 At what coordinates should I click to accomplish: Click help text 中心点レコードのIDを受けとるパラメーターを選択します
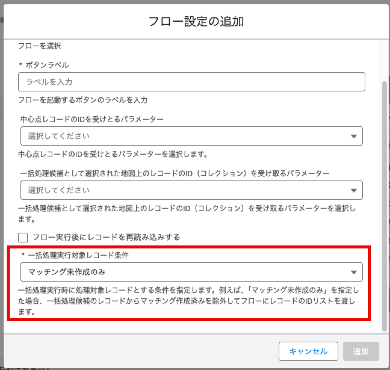(x=113, y=155)
